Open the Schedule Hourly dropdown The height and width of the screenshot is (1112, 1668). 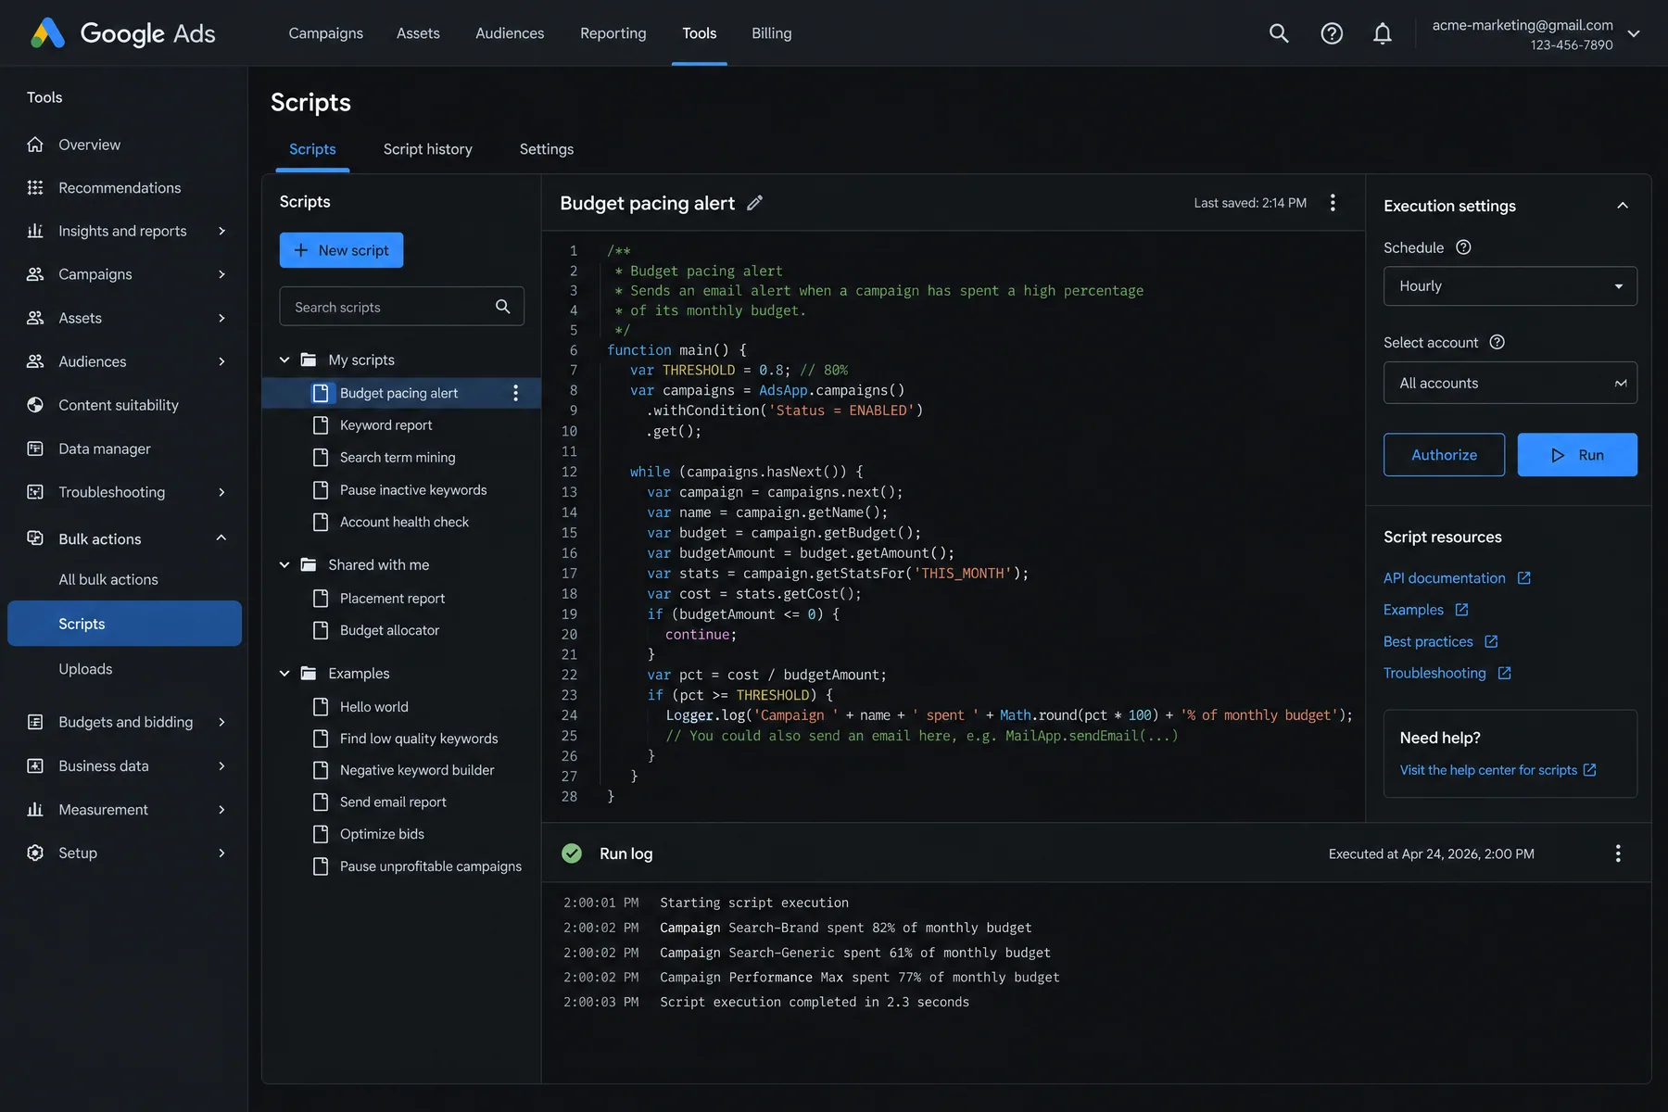pos(1510,286)
